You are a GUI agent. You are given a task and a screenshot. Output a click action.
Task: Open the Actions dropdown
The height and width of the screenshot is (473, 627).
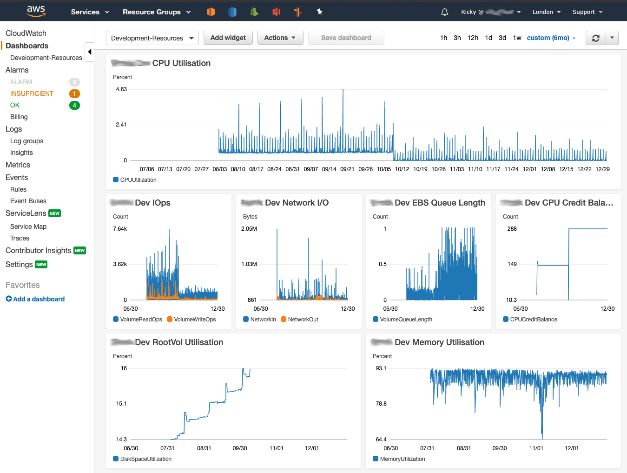[x=280, y=38]
